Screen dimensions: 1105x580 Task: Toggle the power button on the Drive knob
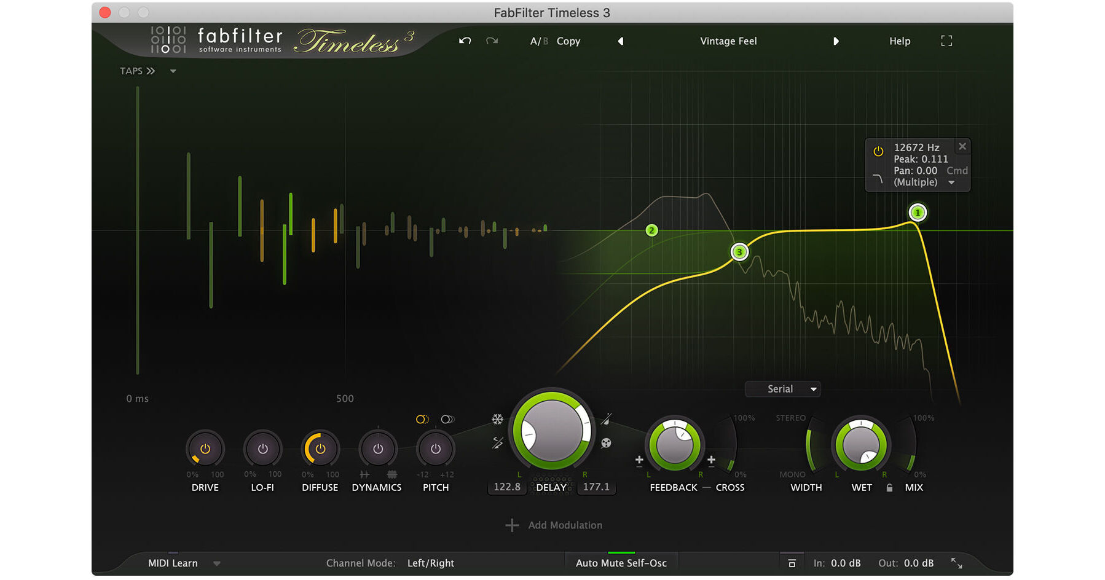tap(205, 449)
